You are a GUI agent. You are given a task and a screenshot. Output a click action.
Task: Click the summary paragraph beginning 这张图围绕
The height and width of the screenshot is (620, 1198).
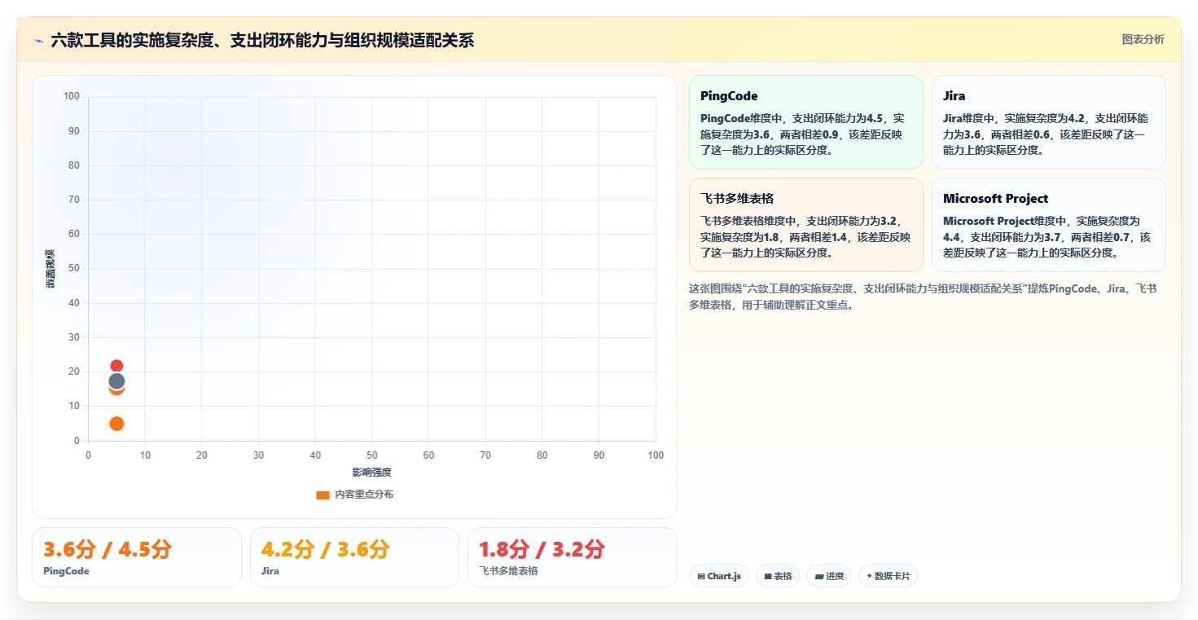[x=924, y=297]
